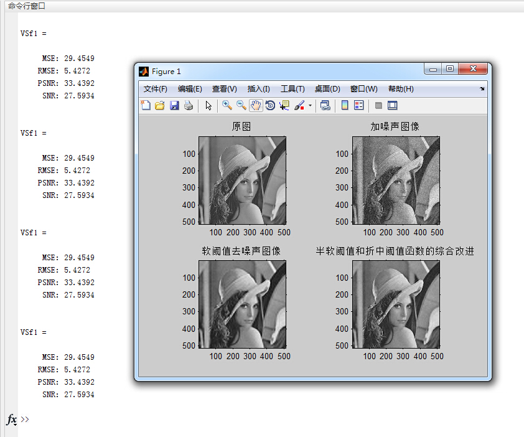
Task: Click the 原图 subplot title
Action: pos(241,126)
